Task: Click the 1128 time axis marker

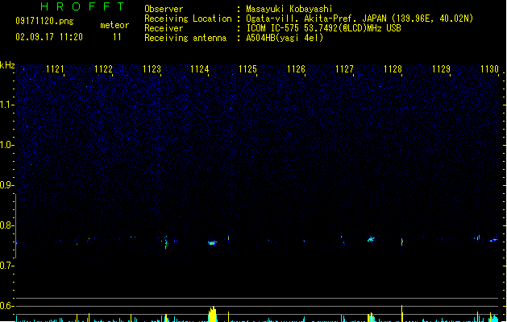Action: coord(393,69)
